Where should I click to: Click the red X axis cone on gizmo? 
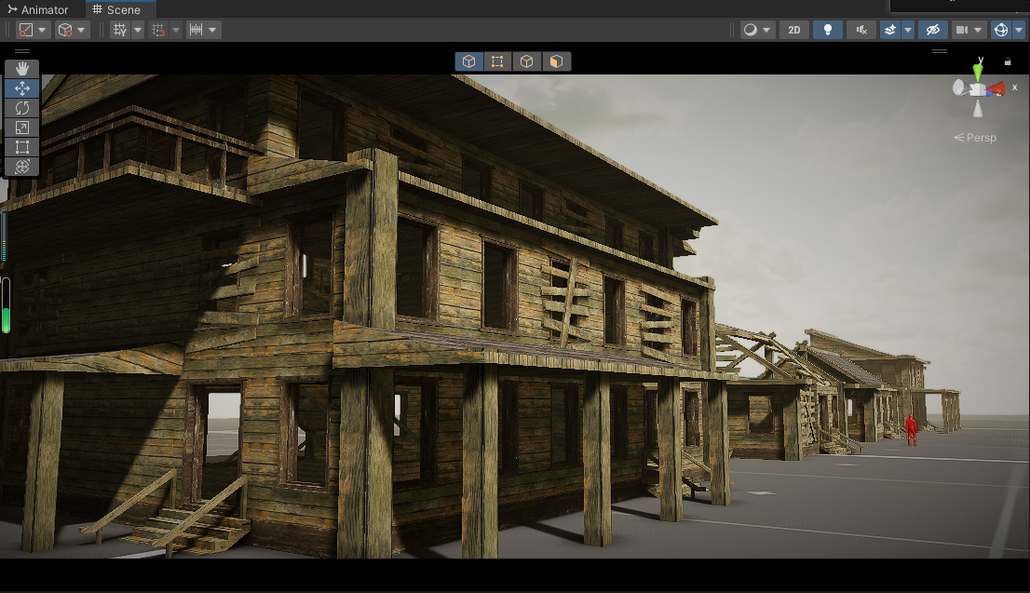click(x=996, y=89)
